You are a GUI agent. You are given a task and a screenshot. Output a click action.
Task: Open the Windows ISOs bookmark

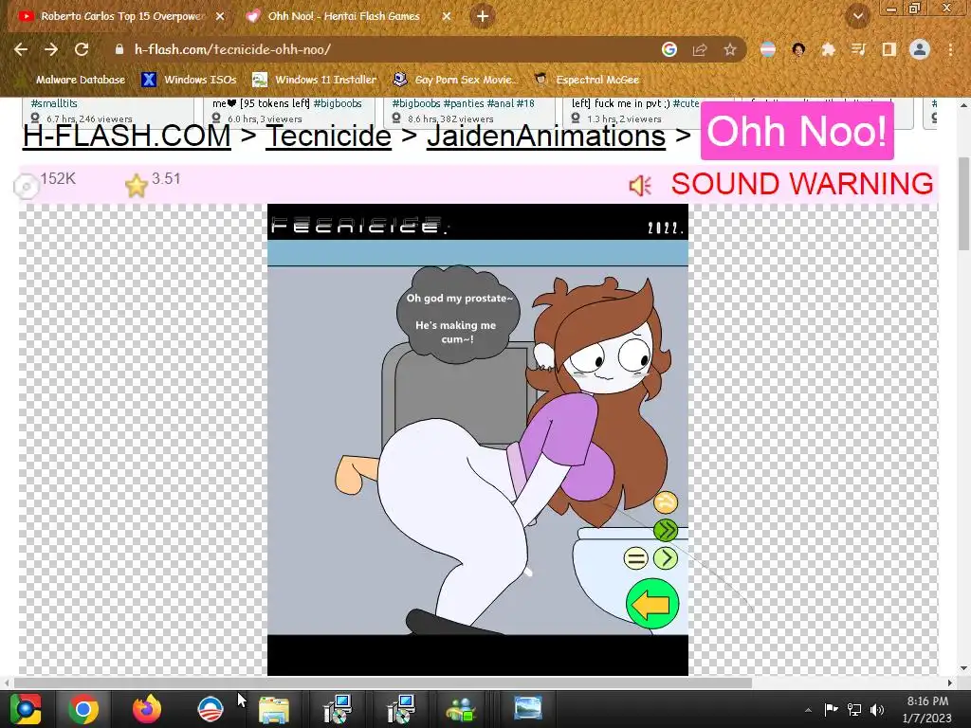[x=189, y=80]
